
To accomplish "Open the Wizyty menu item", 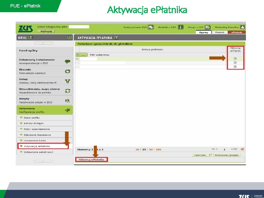I will tap(45, 100).
